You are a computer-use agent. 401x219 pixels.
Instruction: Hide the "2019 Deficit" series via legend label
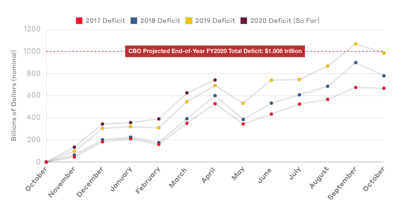tap(215, 21)
